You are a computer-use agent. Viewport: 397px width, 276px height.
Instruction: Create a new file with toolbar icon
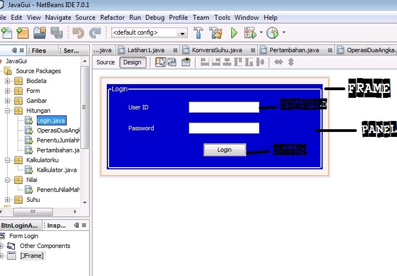[7, 33]
